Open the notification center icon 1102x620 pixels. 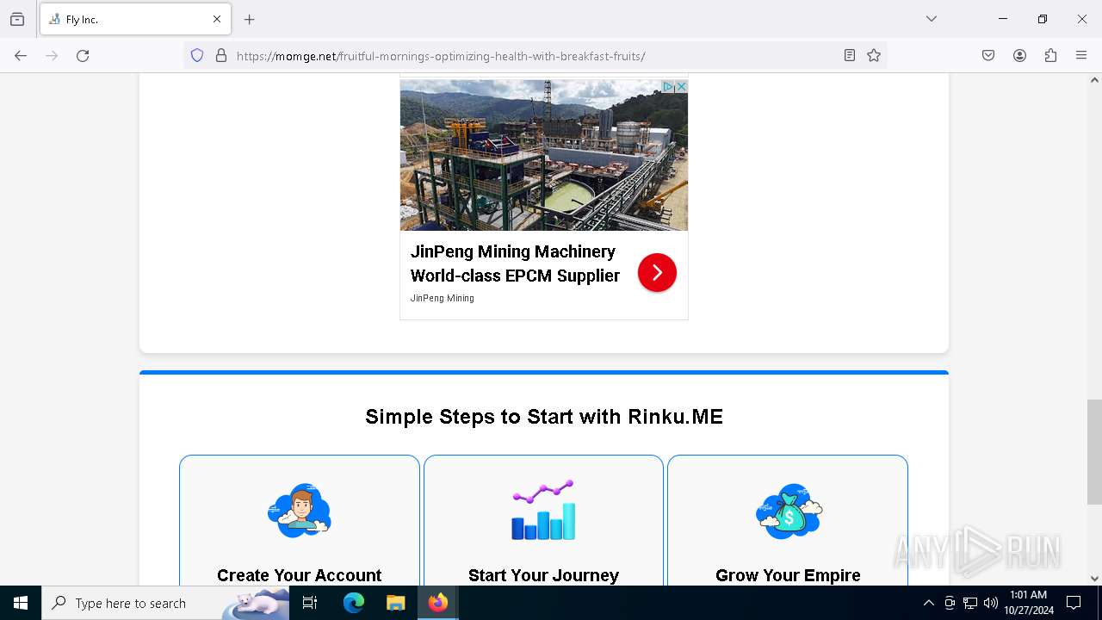point(1074,603)
